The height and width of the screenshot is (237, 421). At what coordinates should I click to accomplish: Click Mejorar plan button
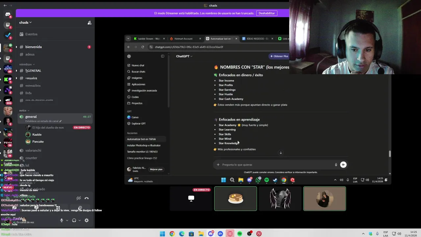point(156,169)
